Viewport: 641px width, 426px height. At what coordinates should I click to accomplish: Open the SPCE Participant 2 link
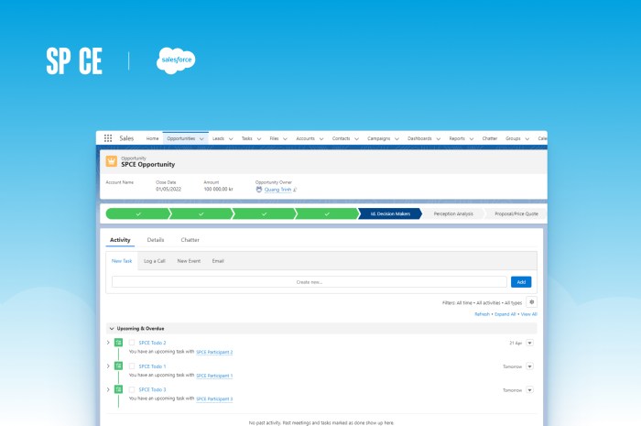pos(214,352)
